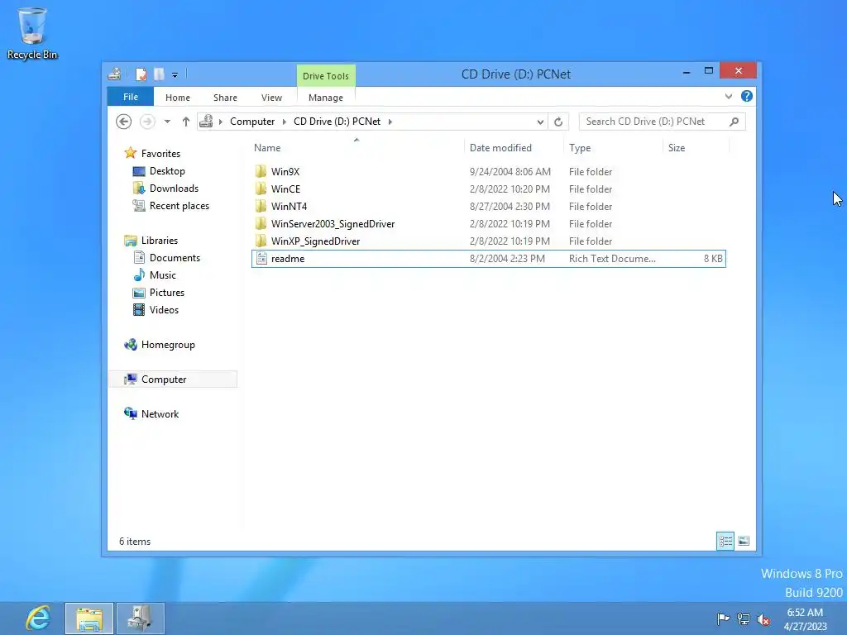Expand the arrow after CD Drive breadcrumb
Viewport: 847px width, 635px height.
pyautogui.click(x=390, y=122)
